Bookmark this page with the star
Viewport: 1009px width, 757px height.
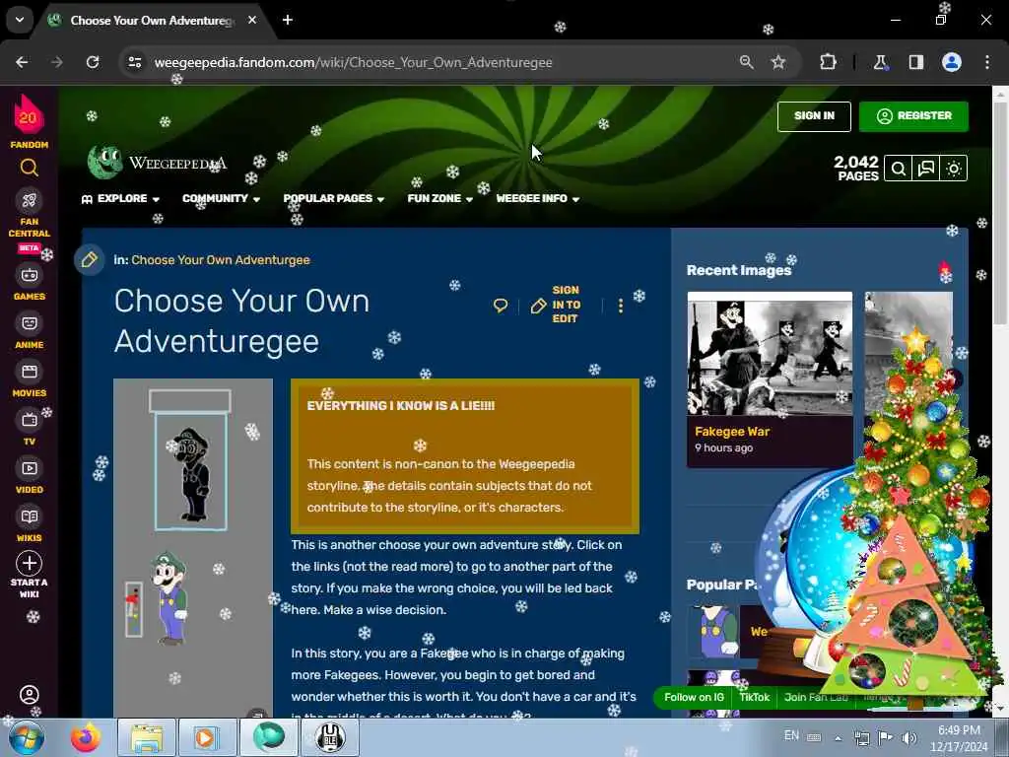point(778,62)
